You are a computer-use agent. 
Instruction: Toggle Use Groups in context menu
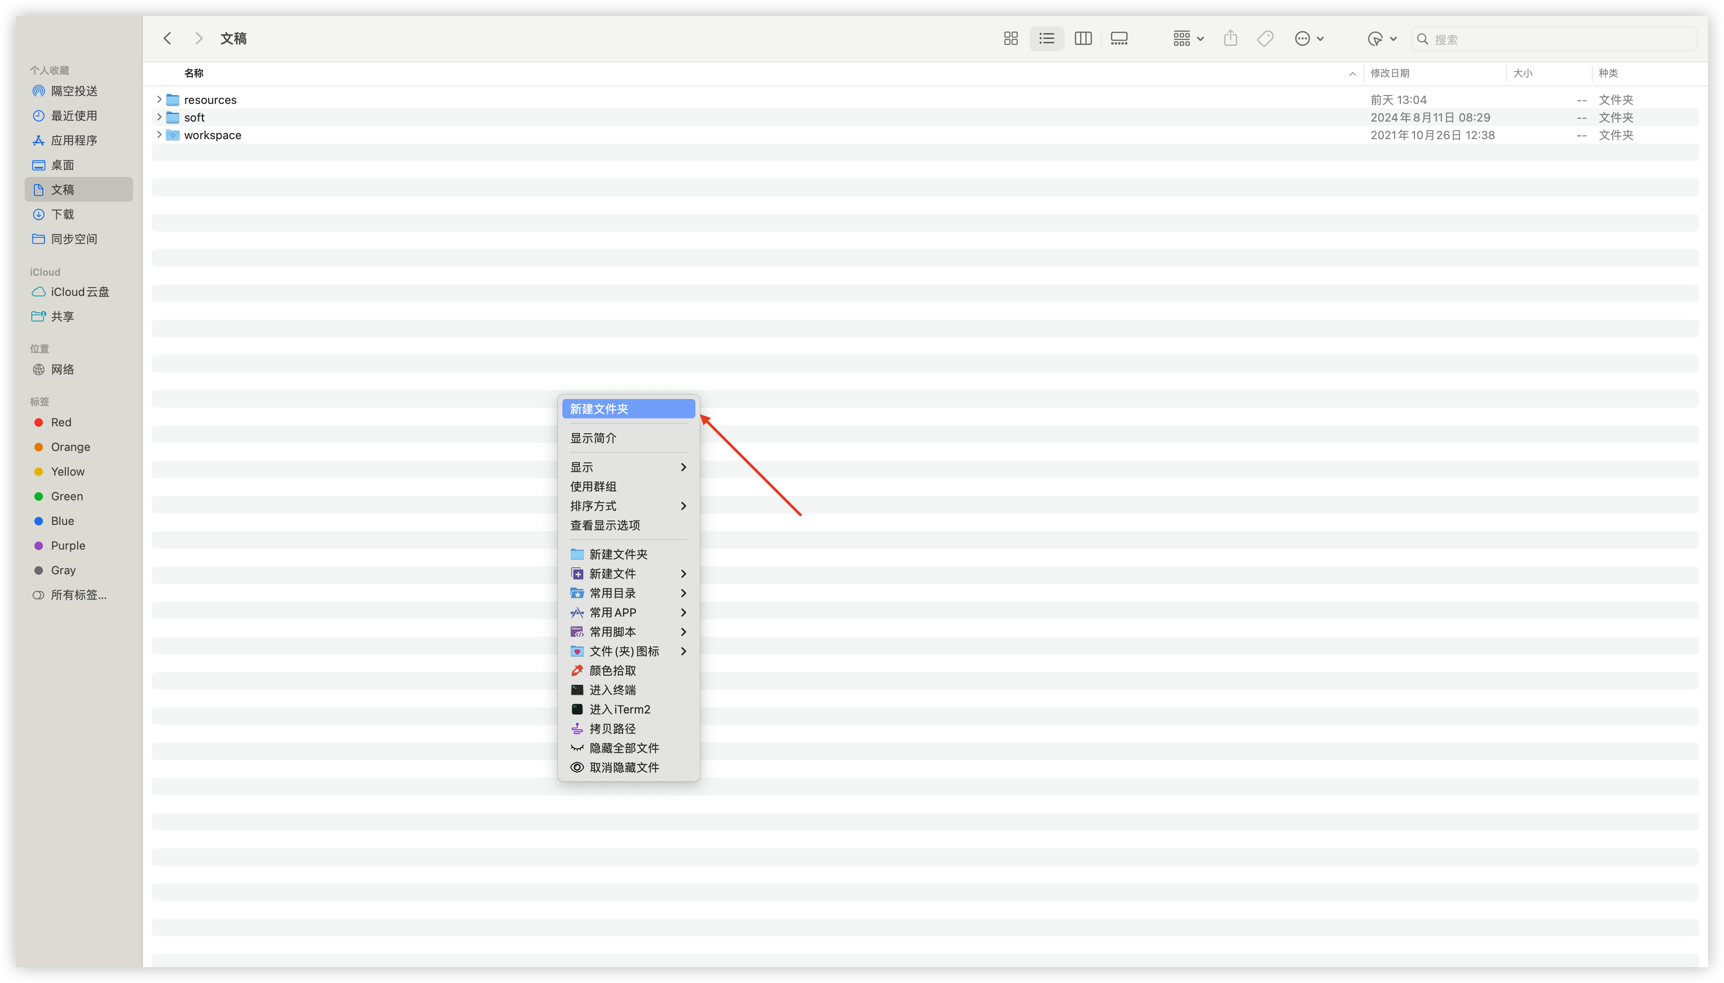coord(593,487)
